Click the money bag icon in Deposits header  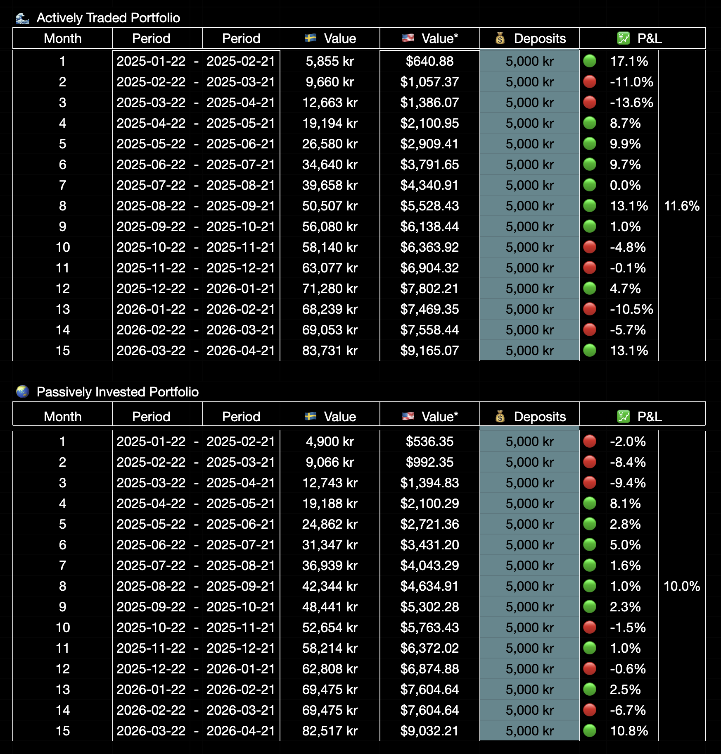coord(500,38)
